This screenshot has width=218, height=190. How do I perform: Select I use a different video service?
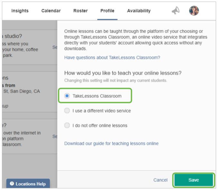coord(67,111)
